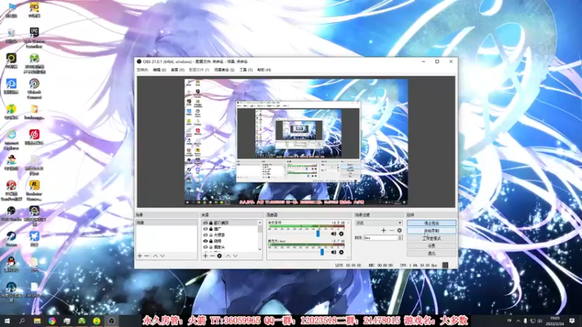Move the selected source down in the list
The height and width of the screenshot is (327, 582).
click(235, 256)
